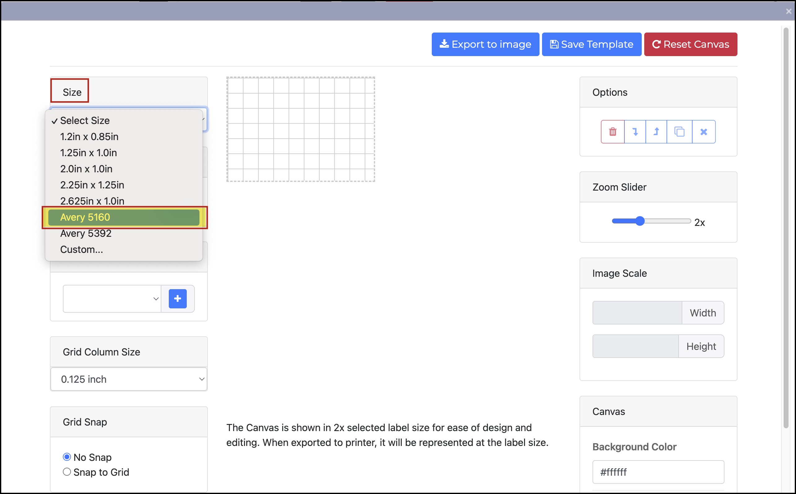This screenshot has width=796, height=494.
Task: Click the Image Scale Width field
Action: tap(637, 313)
